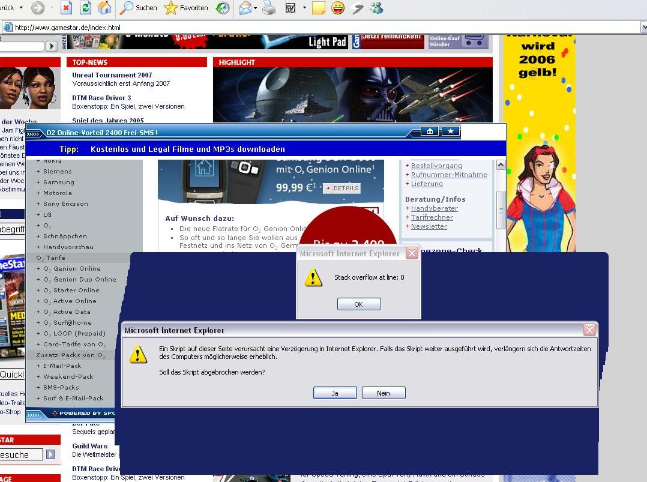Viewport: 647px width, 482px height.
Task: Open the Mail button dropdown arrow
Action: point(256,8)
